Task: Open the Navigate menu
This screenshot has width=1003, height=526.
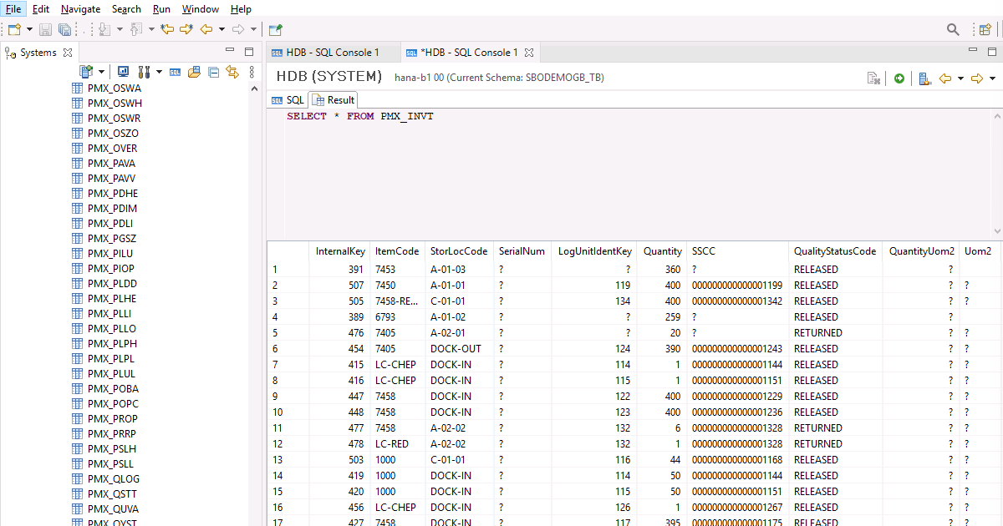Action: [x=80, y=9]
